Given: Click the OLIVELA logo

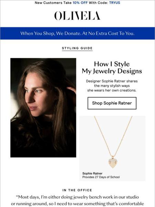Looking at the screenshot, I should coord(77,15).
